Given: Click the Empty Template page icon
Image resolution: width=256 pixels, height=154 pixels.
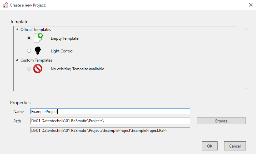Looking at the screenshot, I should 38,38.
